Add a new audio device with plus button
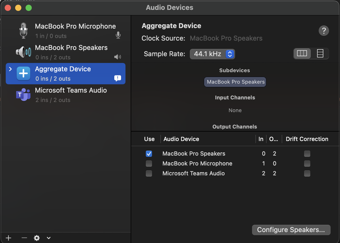This screenshot has width=340, height=243. pos(9,238)
